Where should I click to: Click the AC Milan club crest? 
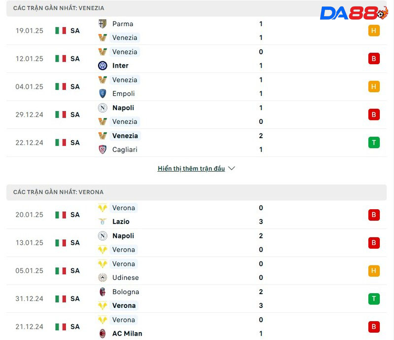(x=102, y=334)
